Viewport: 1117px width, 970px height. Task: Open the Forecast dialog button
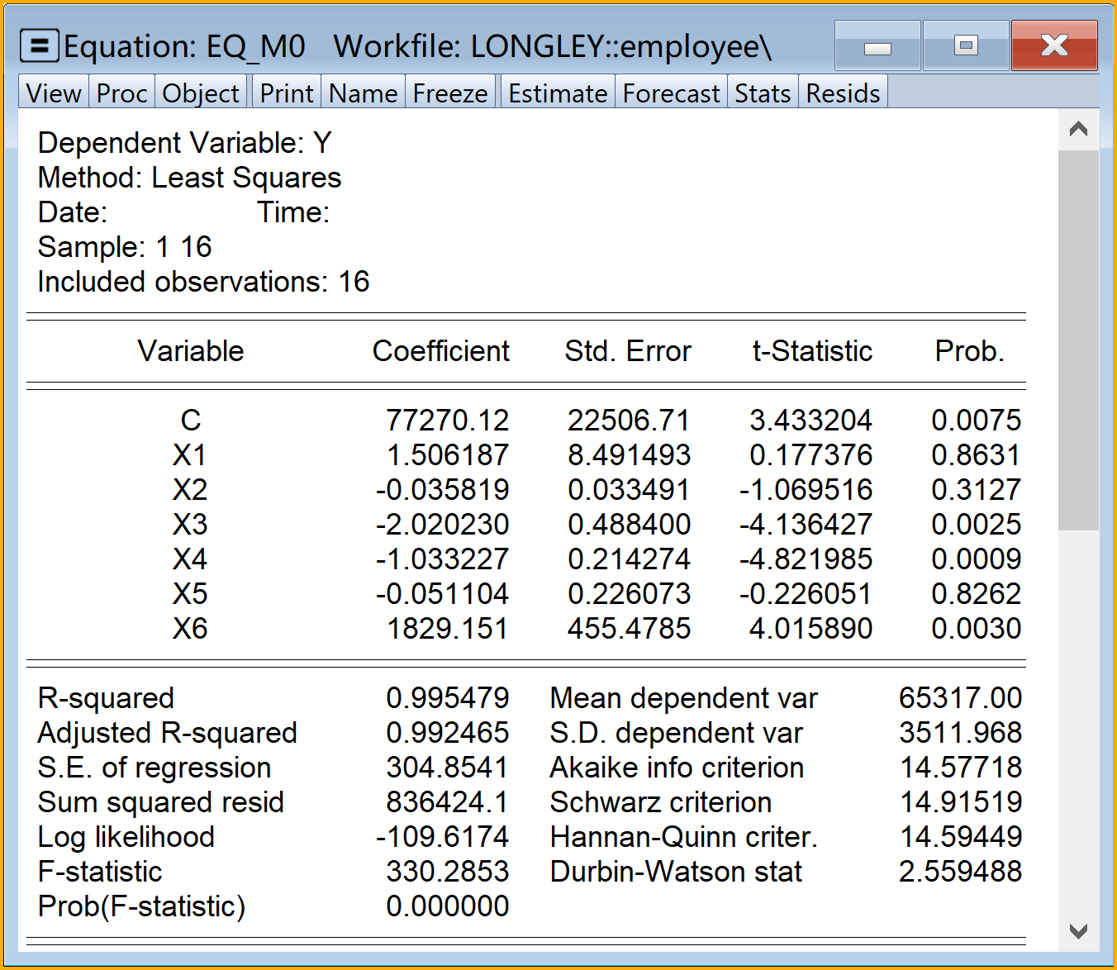coord(671,93)
